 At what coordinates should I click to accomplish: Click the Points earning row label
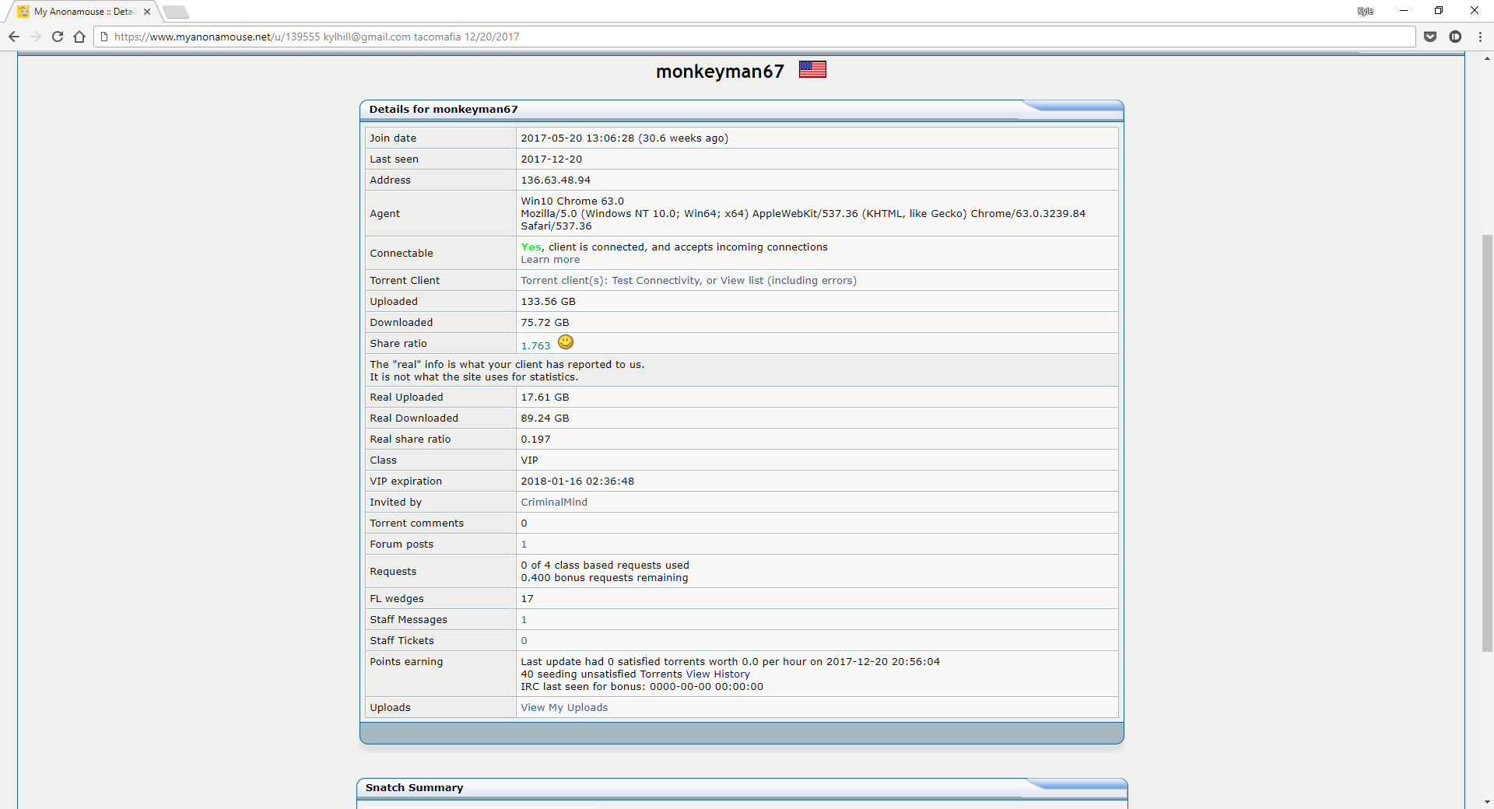coord(406,662)
